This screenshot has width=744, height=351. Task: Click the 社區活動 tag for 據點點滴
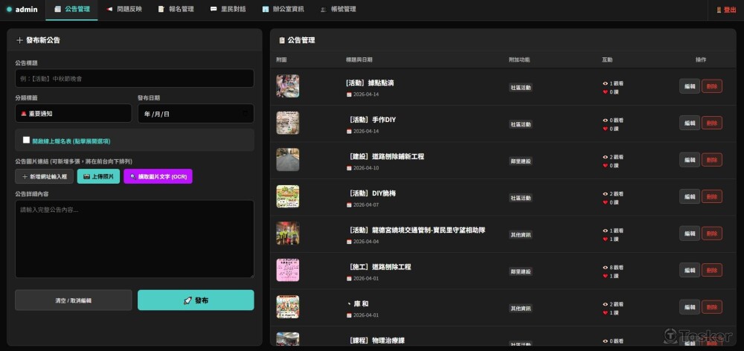[x=521, y=87]
